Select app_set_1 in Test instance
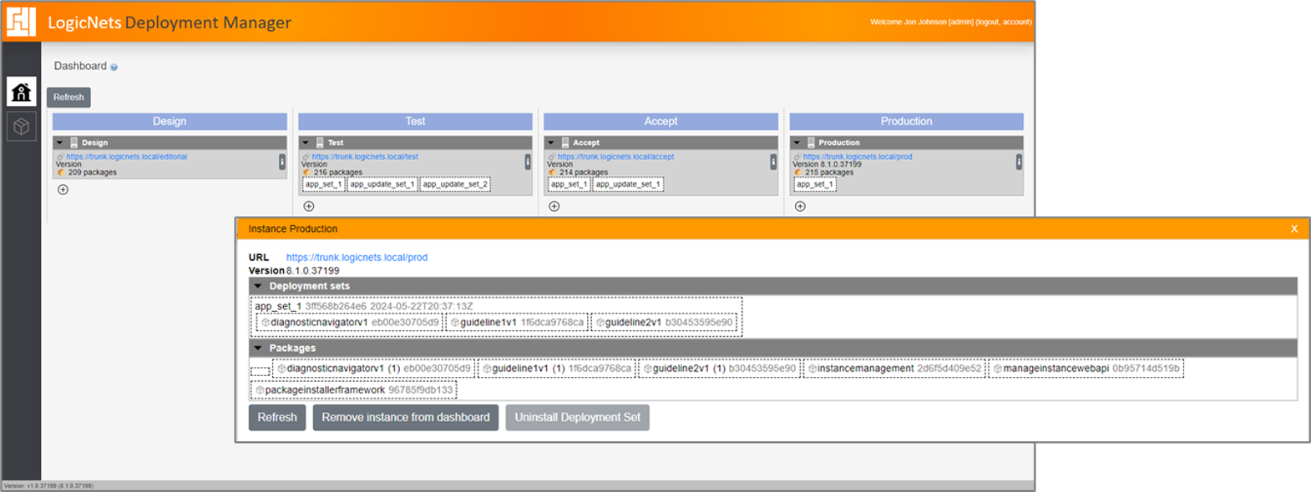Viewport: 1311px width, 492px height. (x=324, y=184)
